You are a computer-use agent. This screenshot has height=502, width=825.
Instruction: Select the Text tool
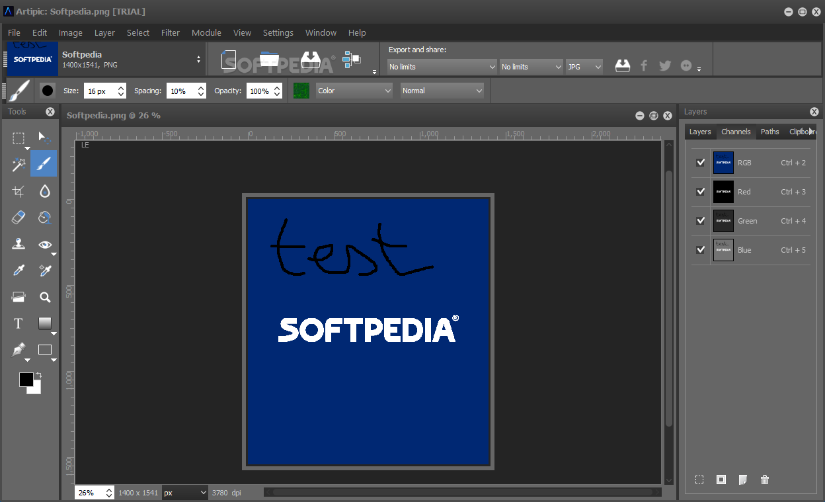coord(19,323)
